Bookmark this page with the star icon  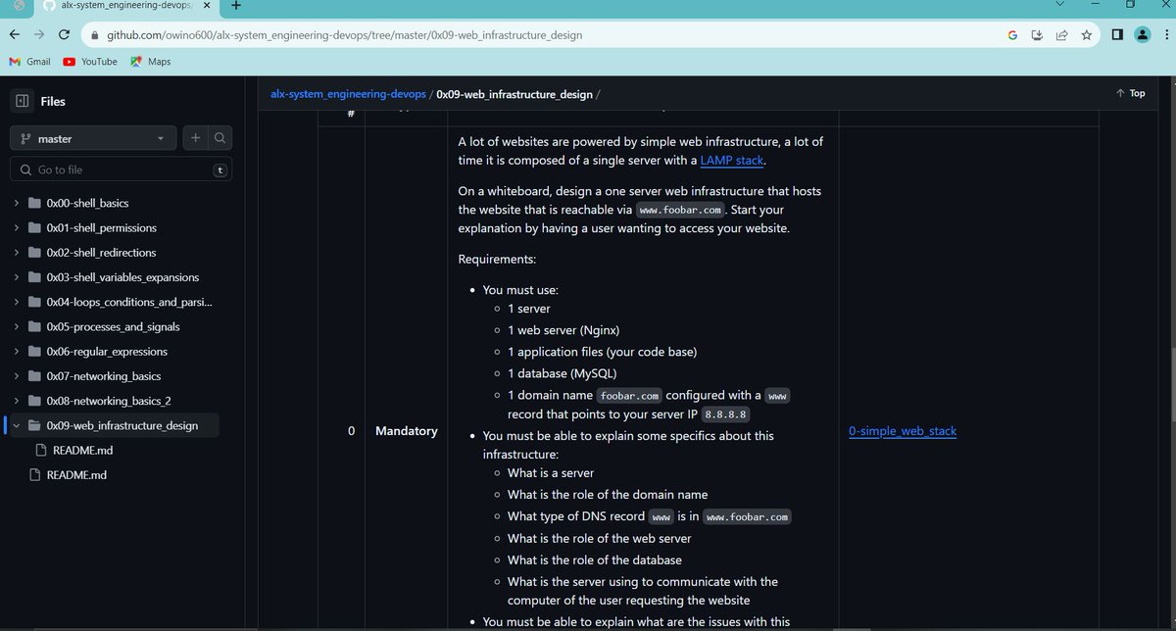click(1087, 34)
